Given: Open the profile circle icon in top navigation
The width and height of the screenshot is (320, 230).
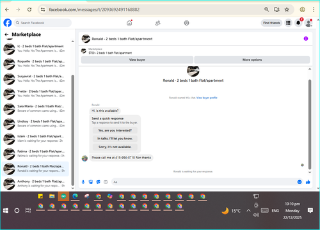Looking at the screenshot, I should pos(186,23).
